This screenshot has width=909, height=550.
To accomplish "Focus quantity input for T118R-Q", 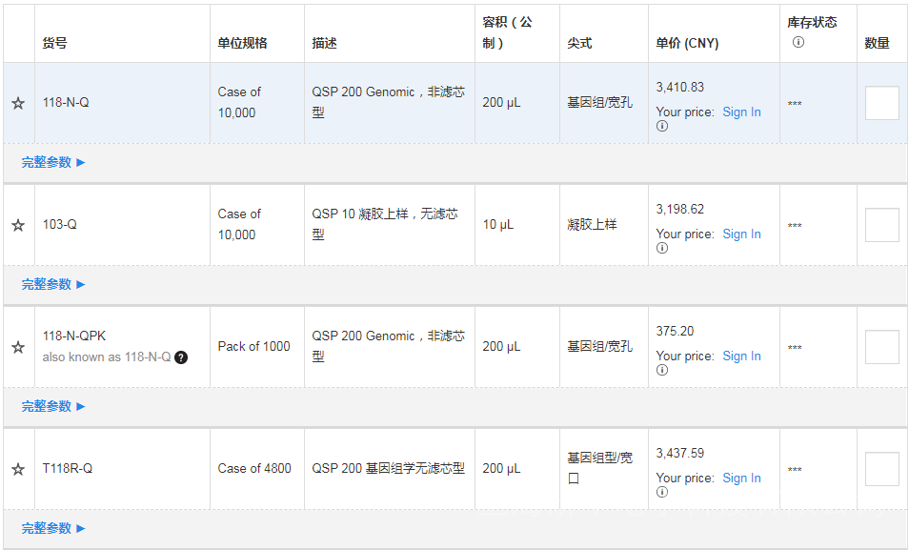I will point(881,469).
